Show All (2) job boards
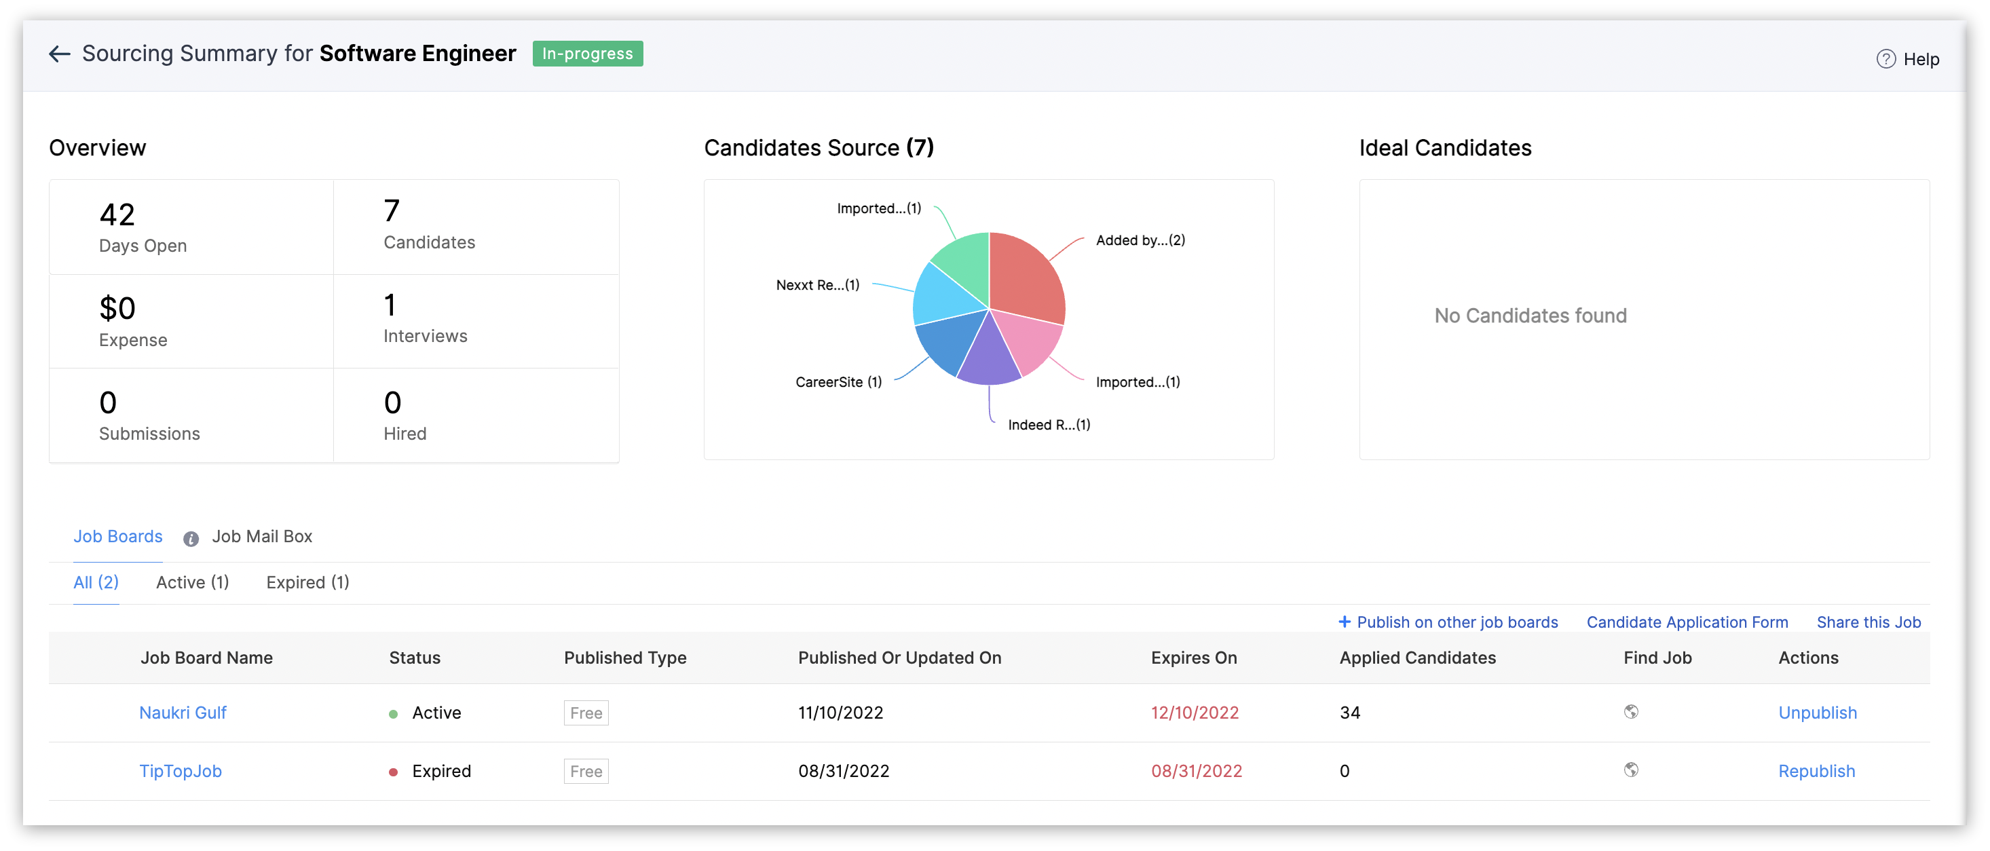 (x=96, y=582)
